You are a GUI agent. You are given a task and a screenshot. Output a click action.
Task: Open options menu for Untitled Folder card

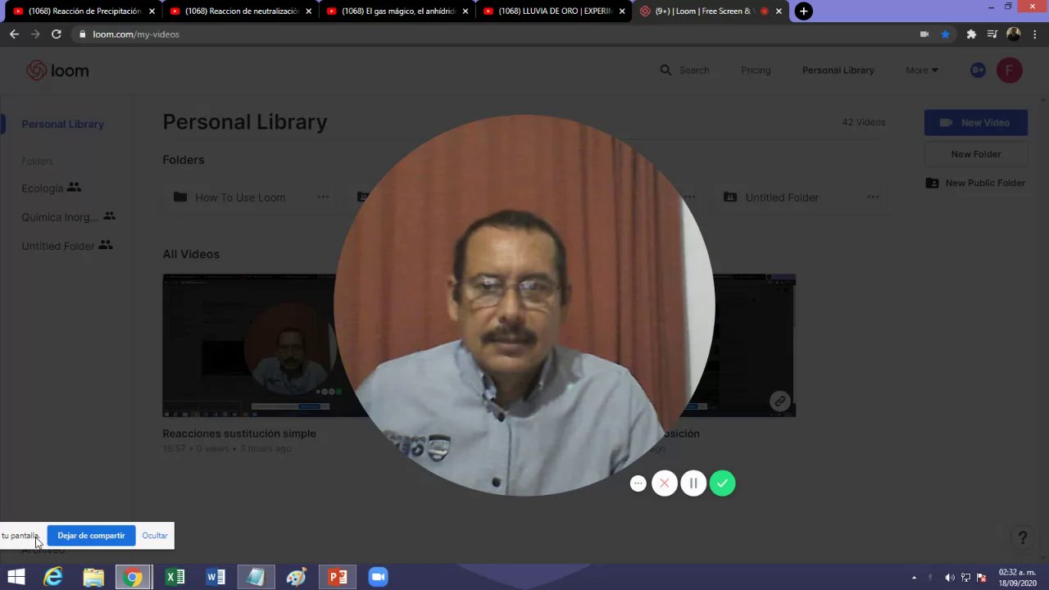coord(873,197)
